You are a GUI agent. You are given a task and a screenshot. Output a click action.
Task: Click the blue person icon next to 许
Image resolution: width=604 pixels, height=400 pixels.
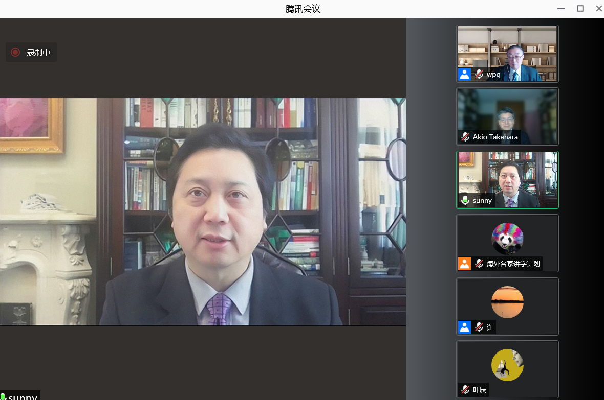(464, 327)
